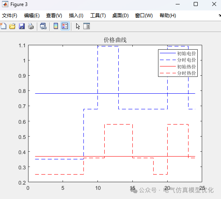Open the 查看(V) menu
Viewport: 221px width, 199px height.
click(x=54, y=16)
